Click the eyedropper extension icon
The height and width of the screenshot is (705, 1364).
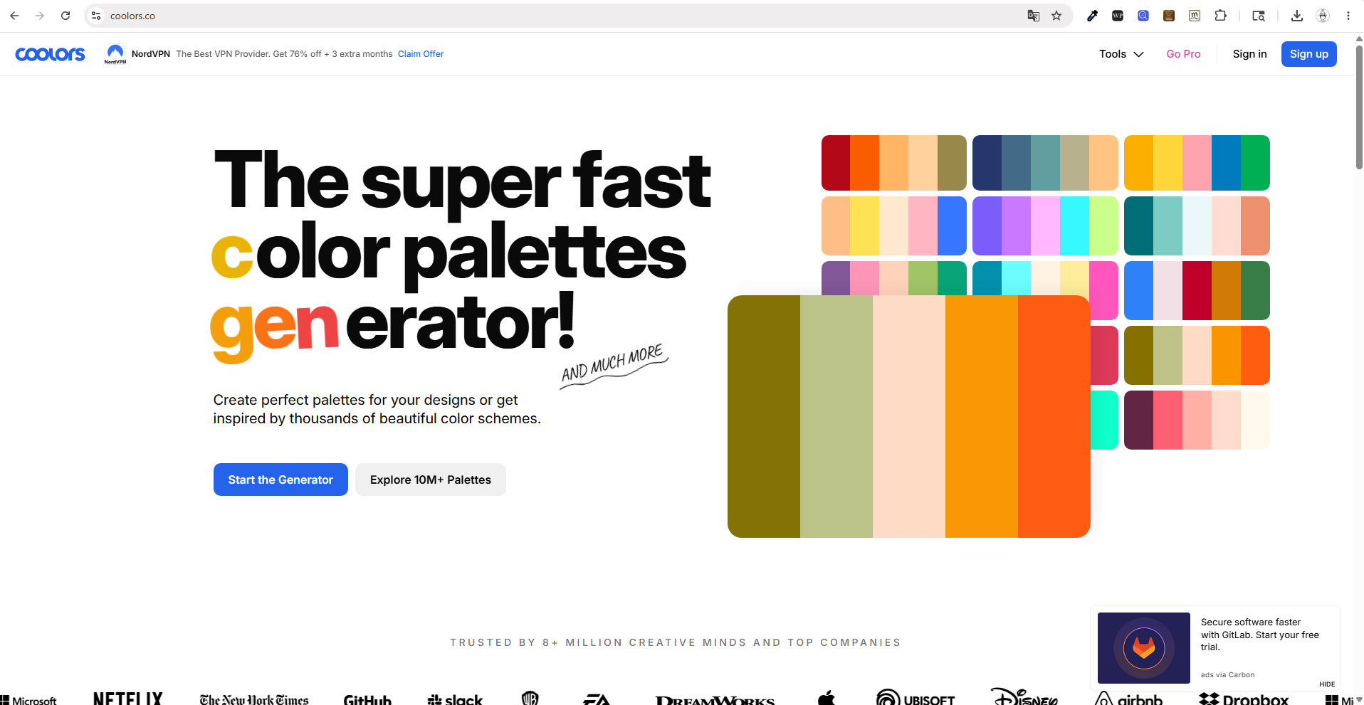point(1092,16)
